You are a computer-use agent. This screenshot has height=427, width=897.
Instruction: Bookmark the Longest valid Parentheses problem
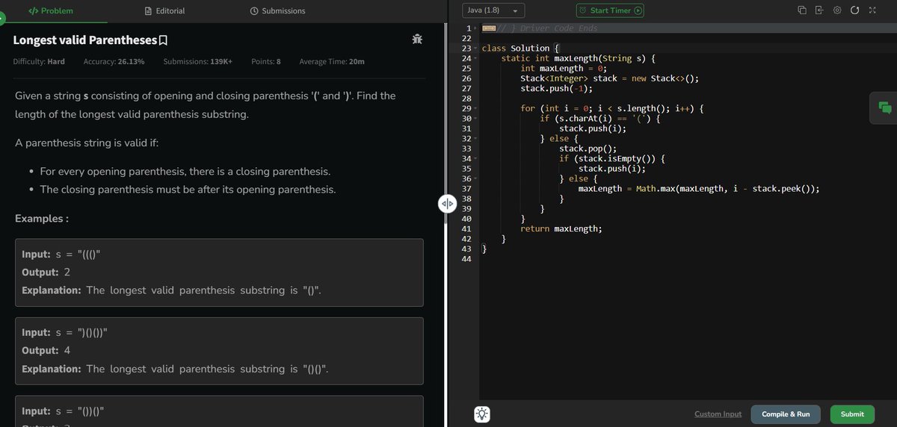163,40
